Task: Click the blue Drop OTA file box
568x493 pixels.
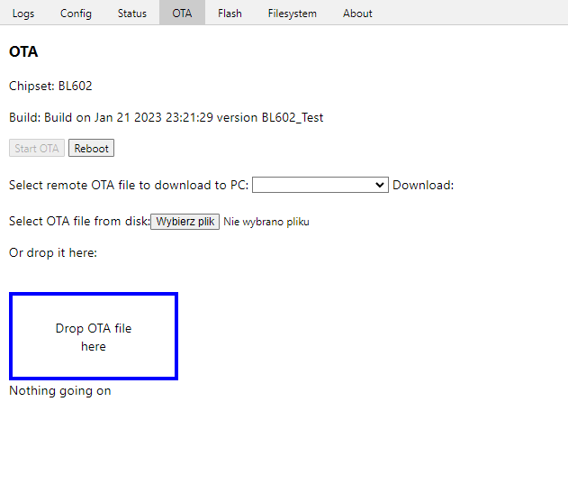Action: (x=94, y=336)
